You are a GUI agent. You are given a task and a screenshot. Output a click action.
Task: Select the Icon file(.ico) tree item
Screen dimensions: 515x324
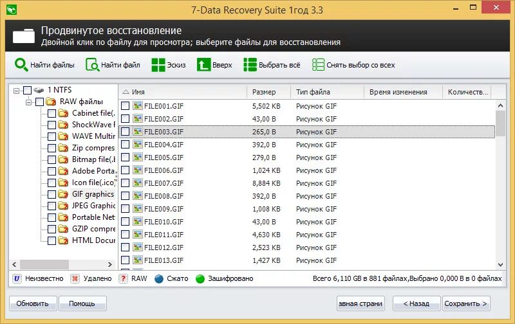tap(93, 183)
